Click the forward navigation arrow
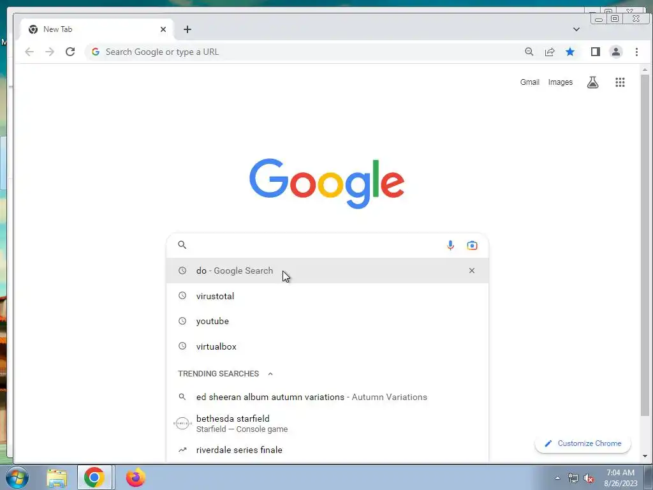 coord(50,52)
